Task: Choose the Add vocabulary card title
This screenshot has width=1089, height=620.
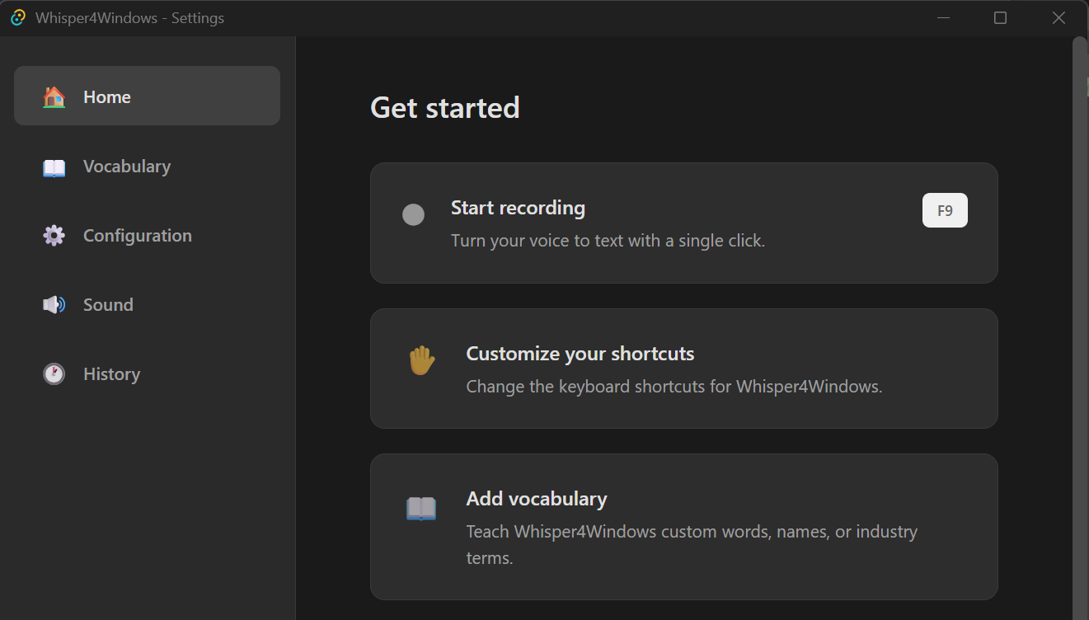Action: [537, 499]
